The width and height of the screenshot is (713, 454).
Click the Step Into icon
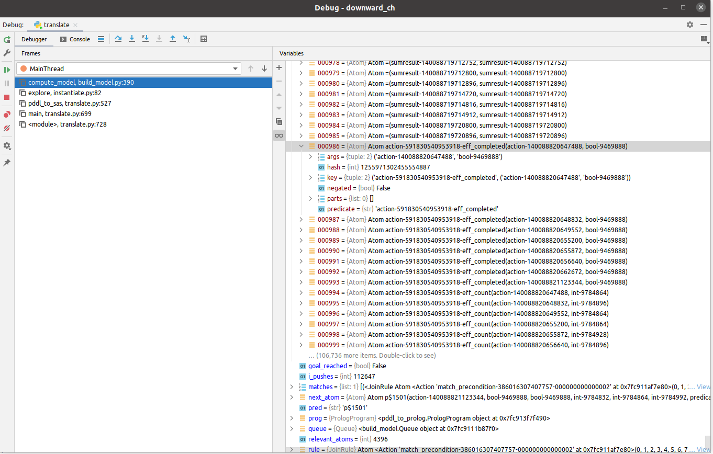coord(132,39)
